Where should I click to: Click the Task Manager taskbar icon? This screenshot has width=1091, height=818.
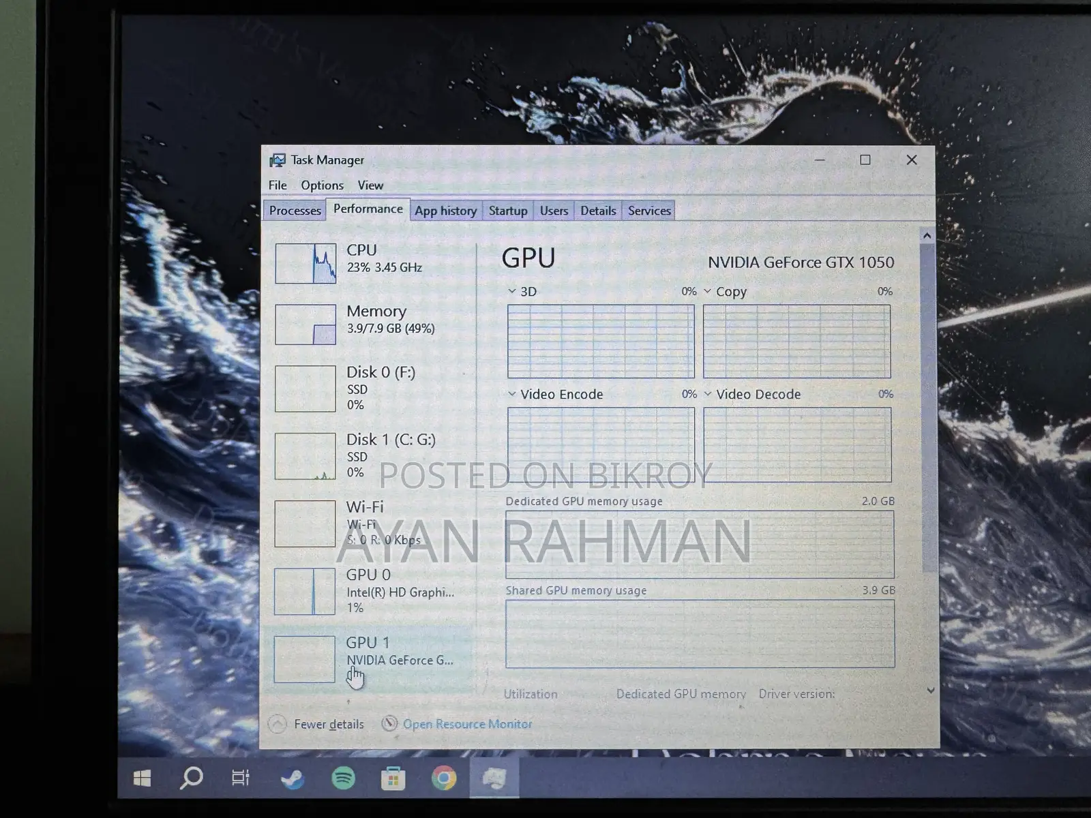pyautogui.click(x=494, y=778)
